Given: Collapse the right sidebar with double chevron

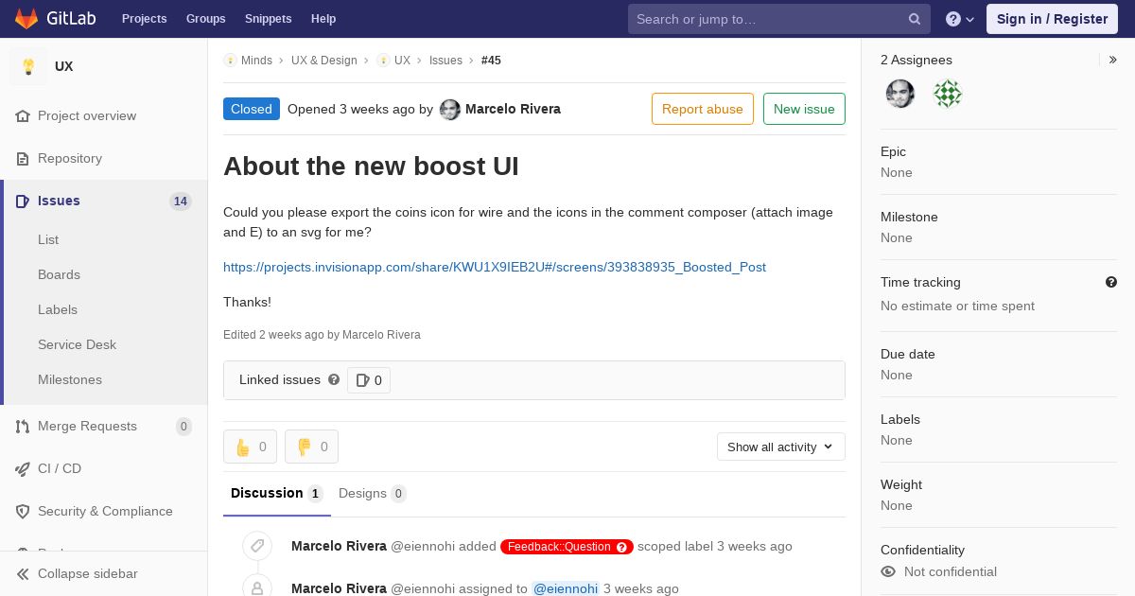Looking at the screenshot, I should coord(1113,60).
